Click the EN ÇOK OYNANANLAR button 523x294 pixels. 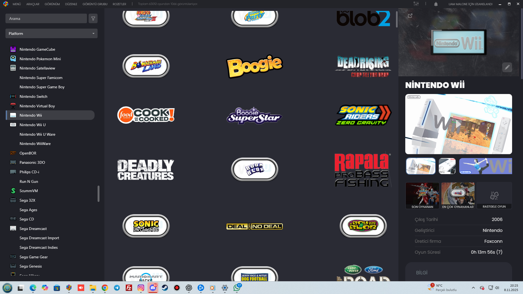458,196
